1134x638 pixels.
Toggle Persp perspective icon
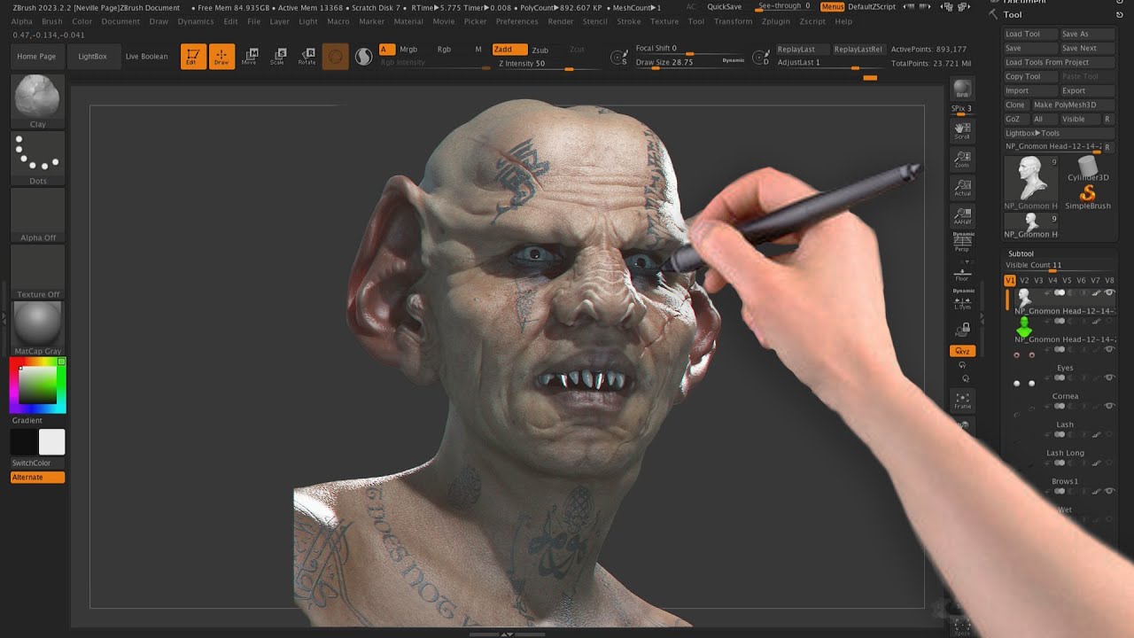962,243
